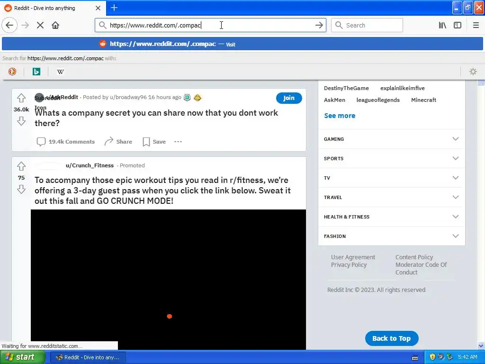Expand the HEALTH & FITNESS category
Screen dimensions: 485x364
(391, 217)
